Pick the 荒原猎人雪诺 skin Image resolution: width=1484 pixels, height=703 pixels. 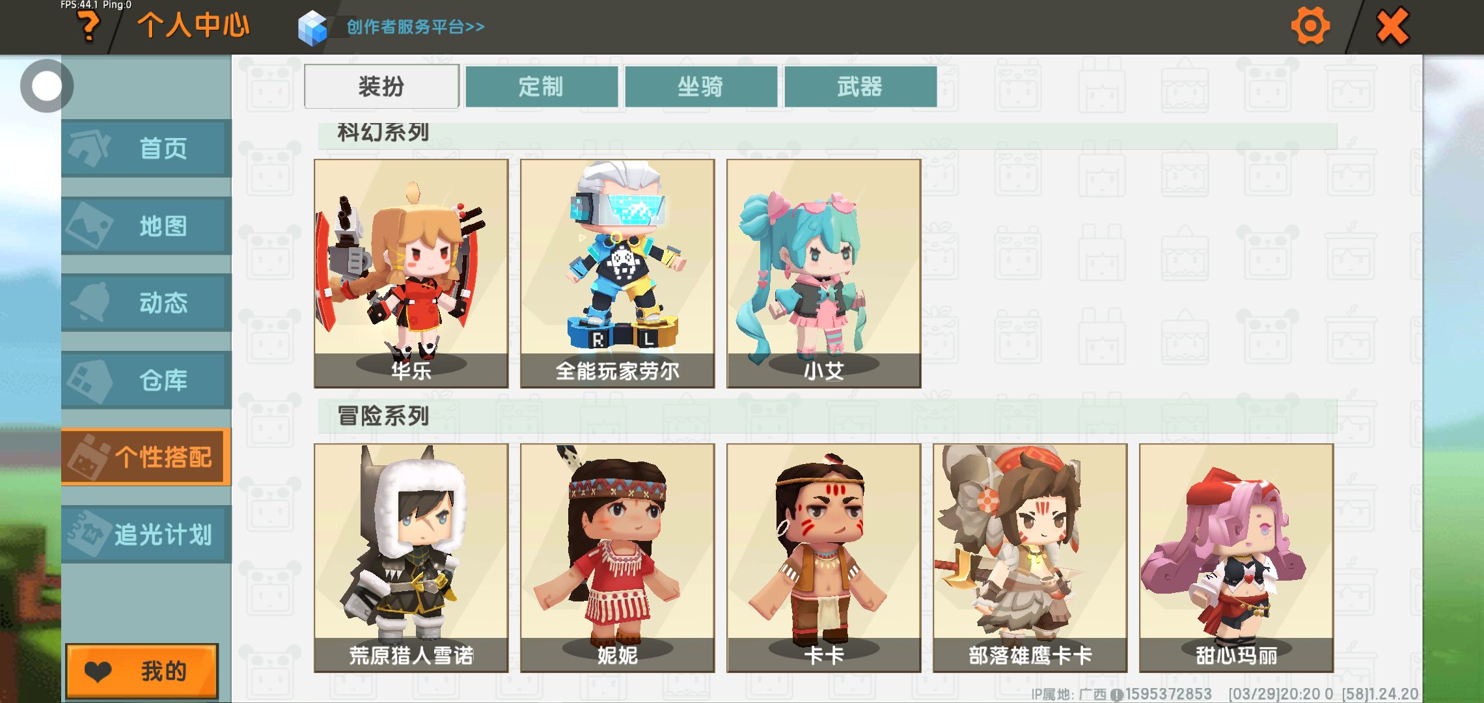(x=411, y=558)
